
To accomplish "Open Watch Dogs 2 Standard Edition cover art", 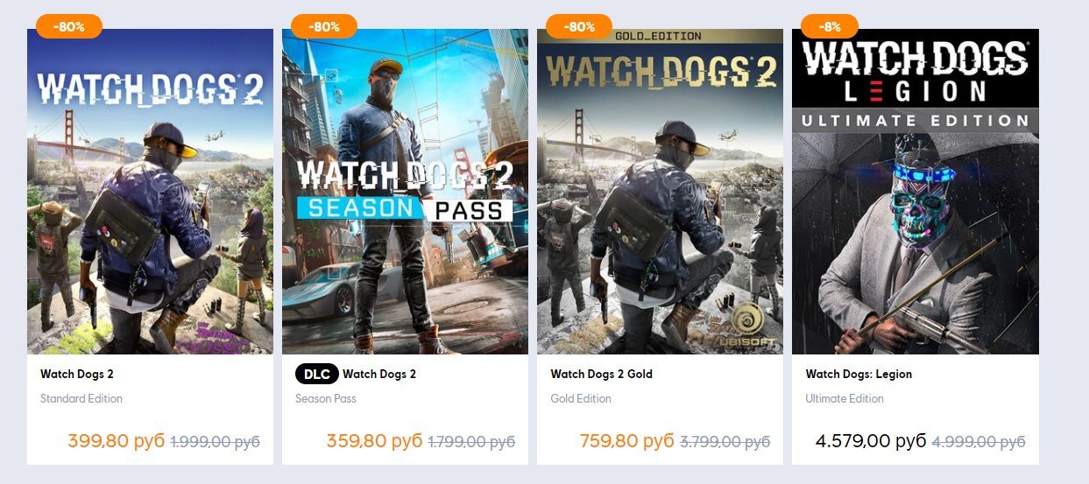I will 150,192.
